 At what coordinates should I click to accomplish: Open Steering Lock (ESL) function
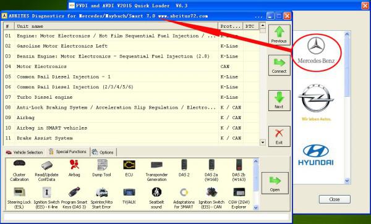tap(19, 198)
